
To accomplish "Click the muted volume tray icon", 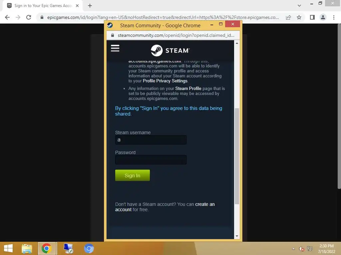I will click(x=301, y=249).
